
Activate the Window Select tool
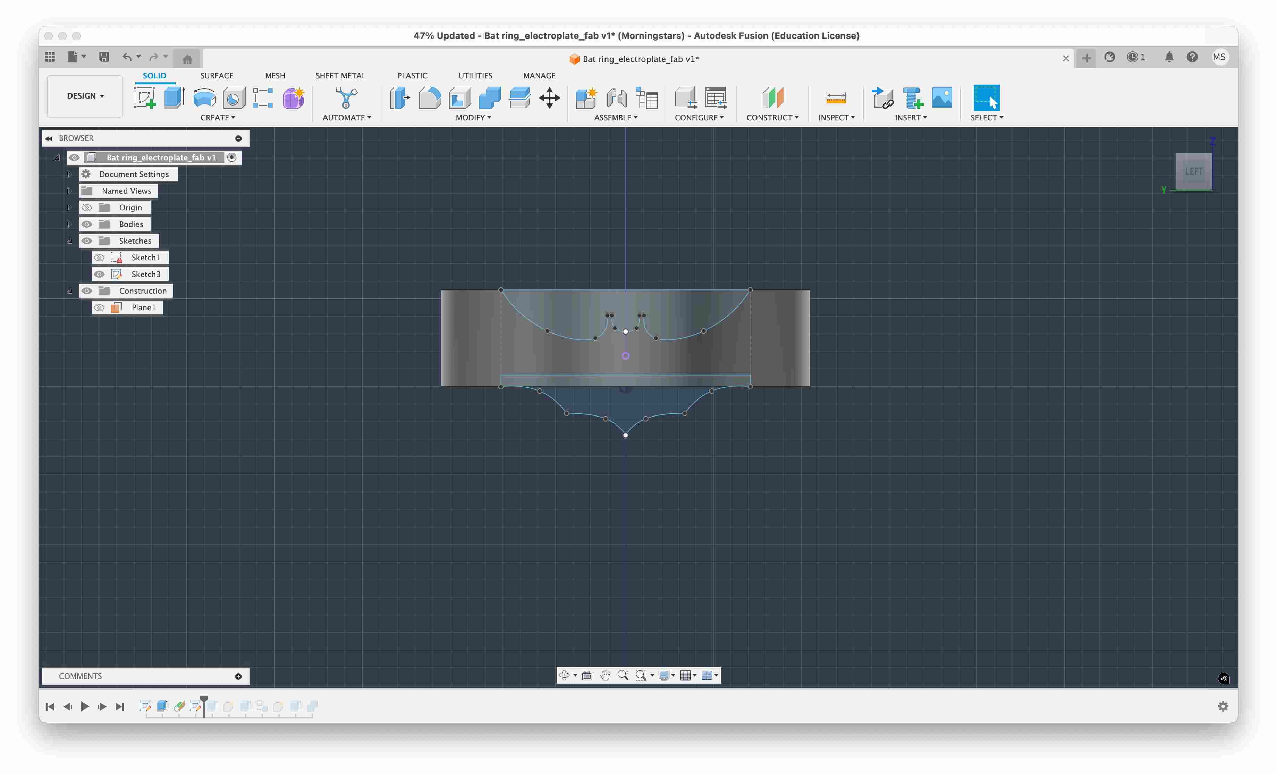[986, 98]
